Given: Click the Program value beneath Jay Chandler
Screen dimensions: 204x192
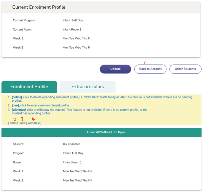Looking at the screenshot, I should point(73,153).
